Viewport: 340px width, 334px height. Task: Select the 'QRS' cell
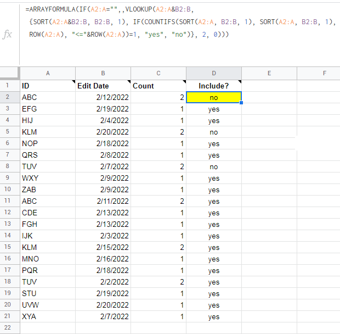pyautogui.click(x=48, y=155)
